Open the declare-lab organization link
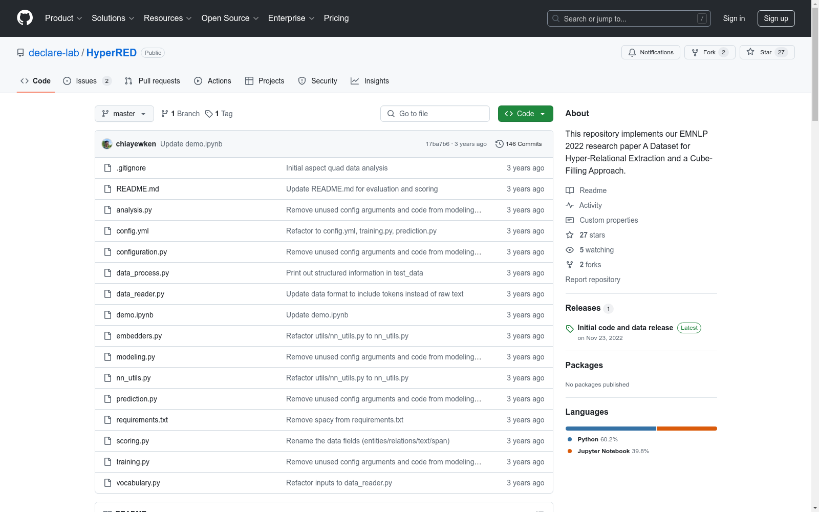The width and height of the screenshot is (819, 512). [x=54, y=53]
